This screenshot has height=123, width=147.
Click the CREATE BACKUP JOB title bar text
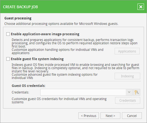20,7
